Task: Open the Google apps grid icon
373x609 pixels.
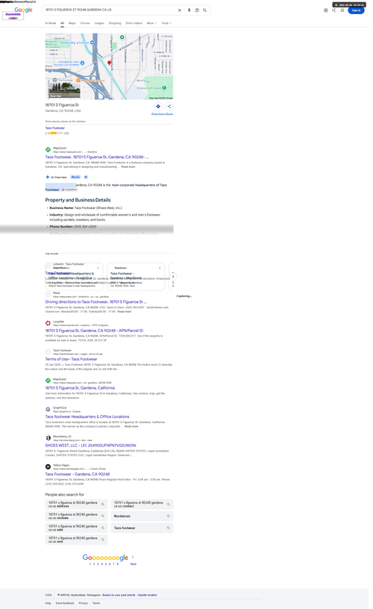Action: (342, 10)
